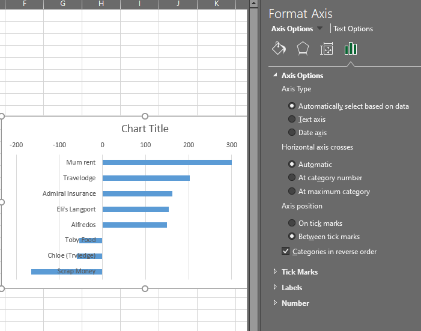
Task: Choose the Text axis radio option
Action: point(292,119)
